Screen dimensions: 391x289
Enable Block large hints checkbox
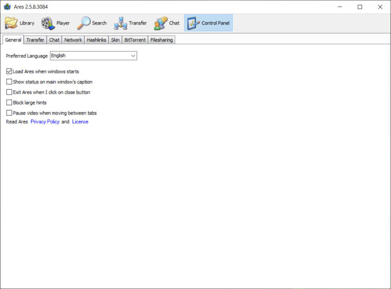9,102
